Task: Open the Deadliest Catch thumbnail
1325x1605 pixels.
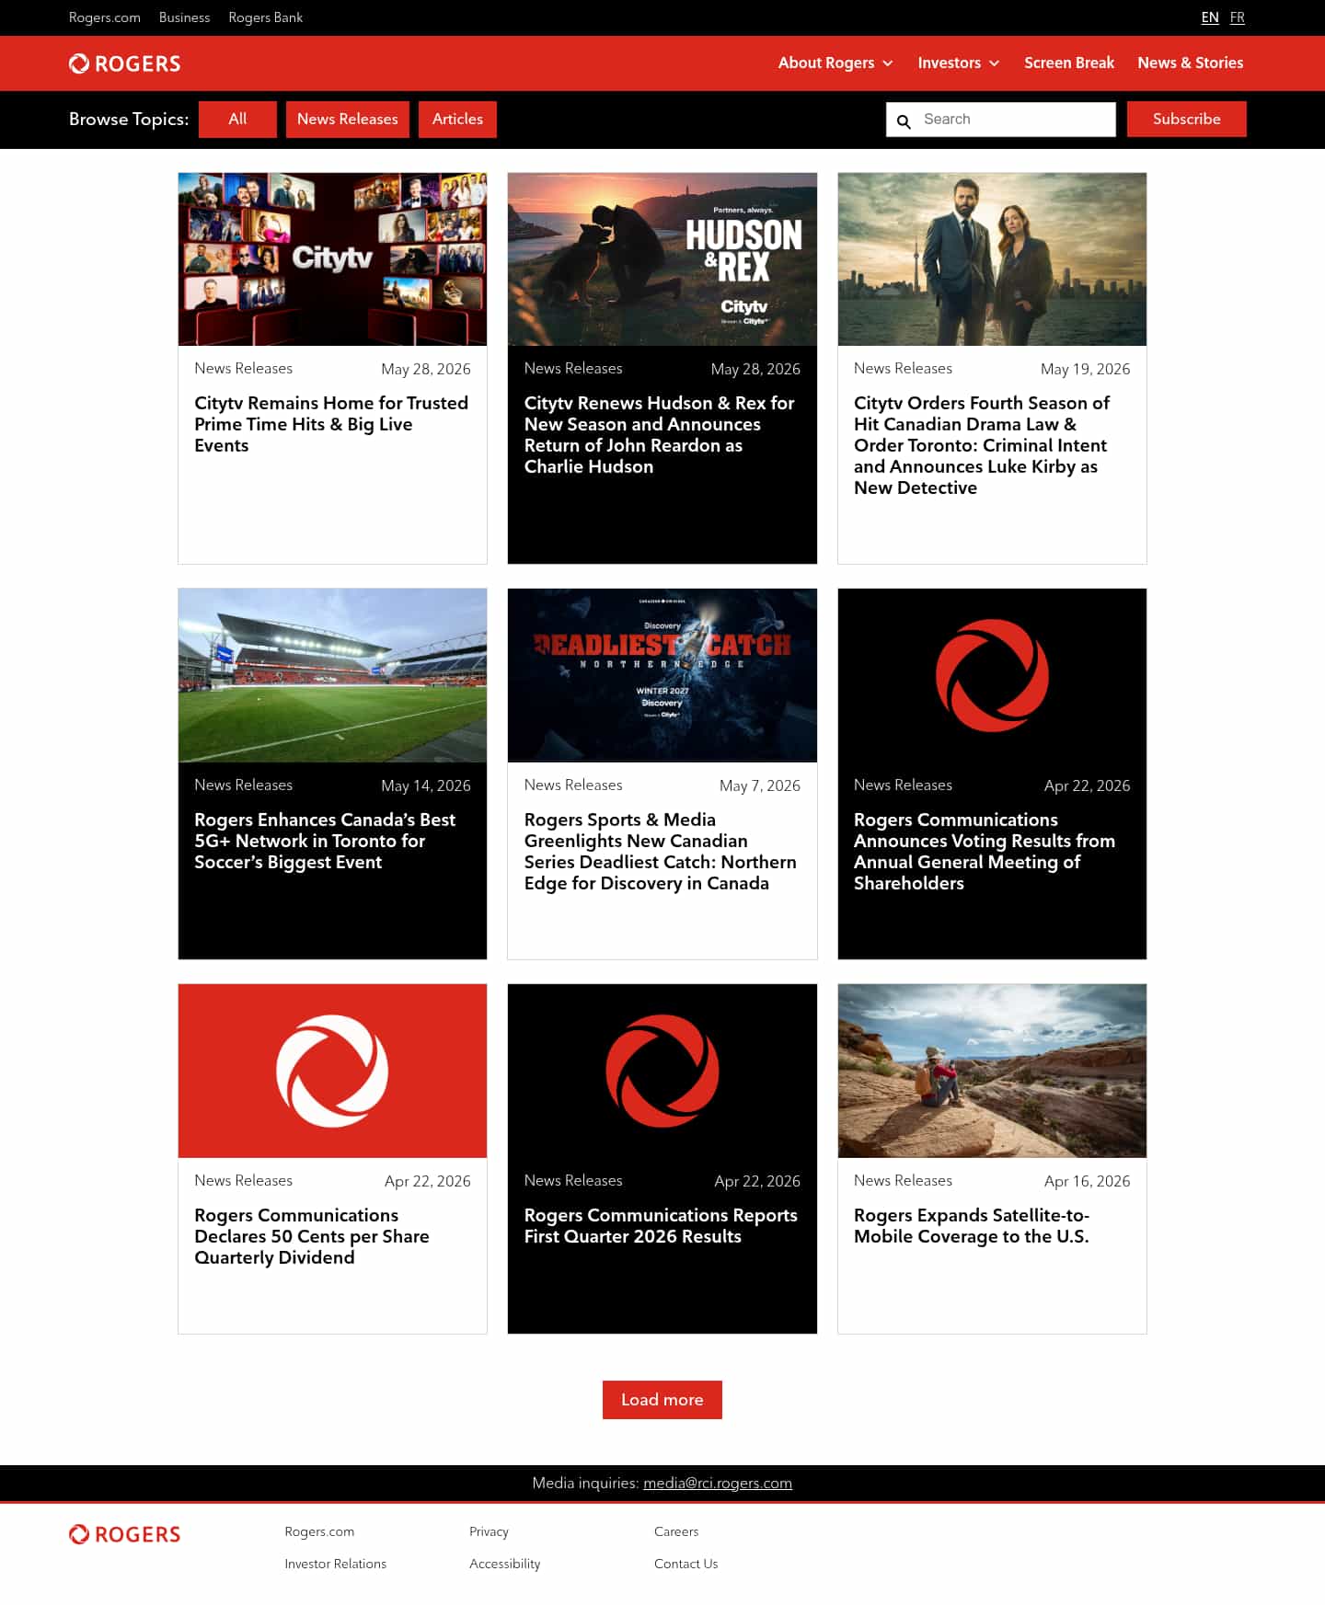Action: click(x=662, y=675)
